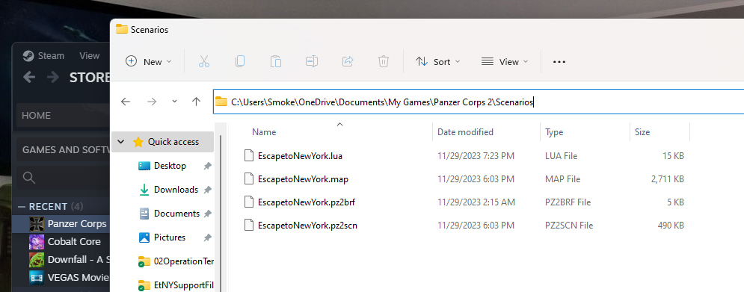Screen dimensions: 744x292
Task: Click the Share icon in toolbar
Action: (348, 62)
